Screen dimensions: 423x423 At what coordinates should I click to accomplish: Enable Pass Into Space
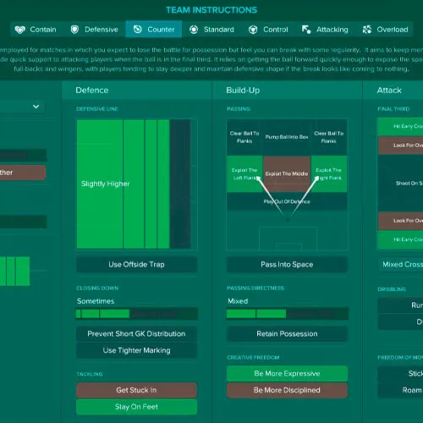click(x=287, y=265)
